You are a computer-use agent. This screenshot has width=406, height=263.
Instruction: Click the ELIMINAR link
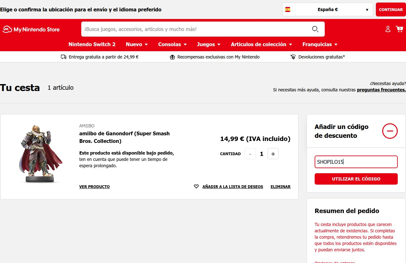[x=280, y=187]
